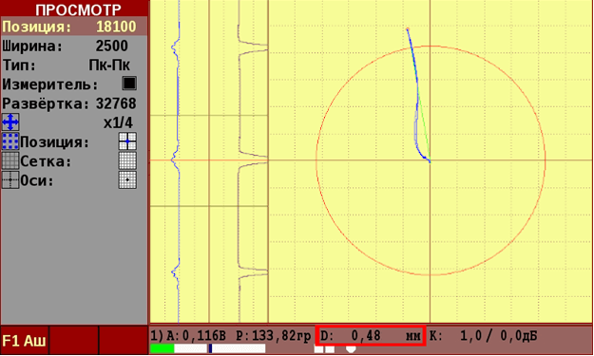Screen dimensions: 594x356
Task: Click the ПРОСМОТР header title
Action: [79, 9]
